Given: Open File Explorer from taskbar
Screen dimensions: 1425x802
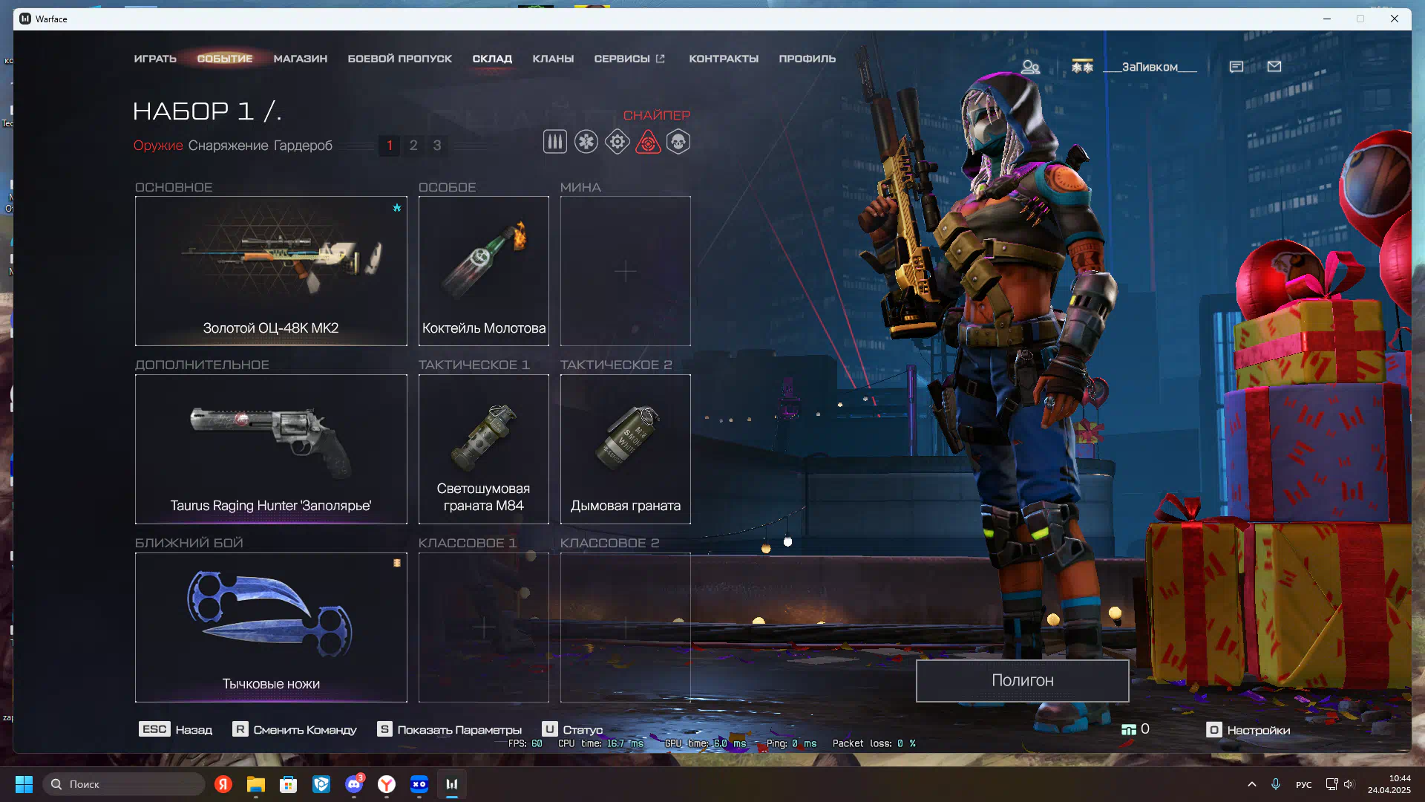Looking at the screenshot, I should pyautogui.click(x=256, y=784).
